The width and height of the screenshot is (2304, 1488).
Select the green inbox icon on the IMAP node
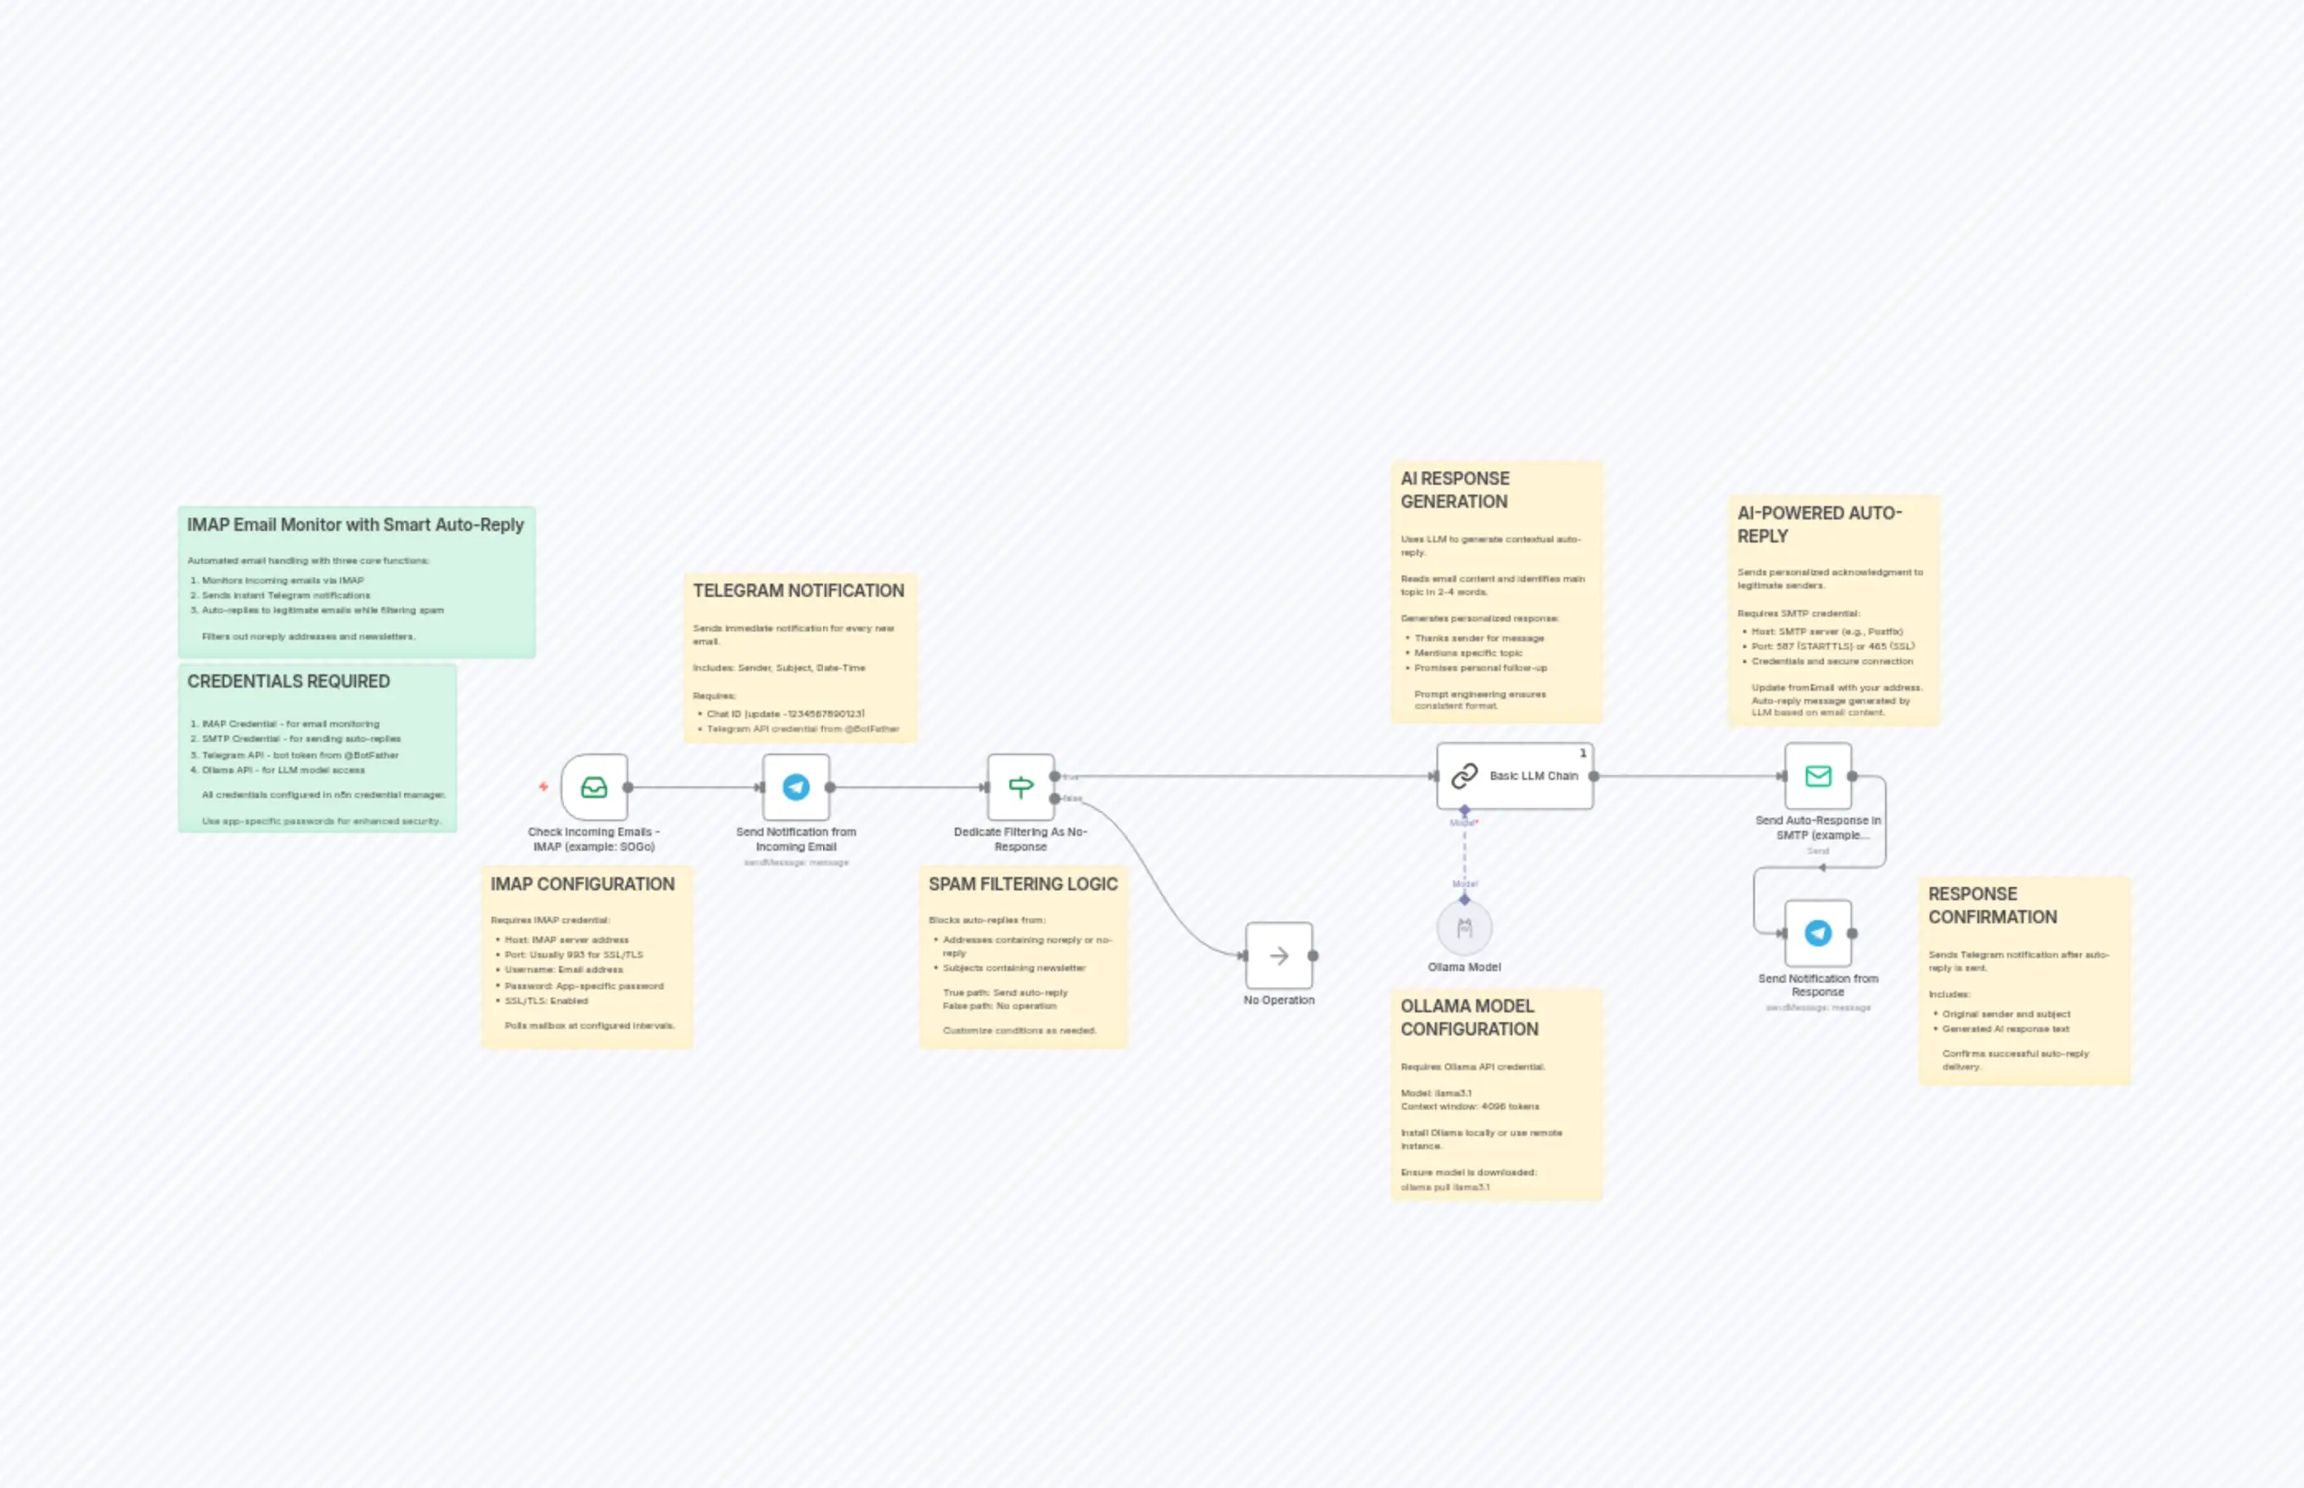click(x=594, y=786)
